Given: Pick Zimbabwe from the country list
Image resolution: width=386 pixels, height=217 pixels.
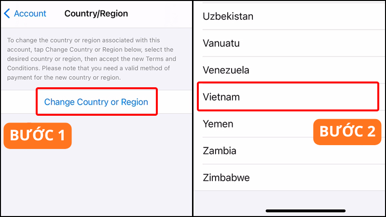Looking at the screenshot, I should coord(226,177).
